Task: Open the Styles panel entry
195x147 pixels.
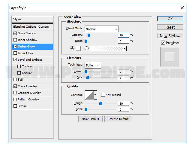Action: (33, 19)
